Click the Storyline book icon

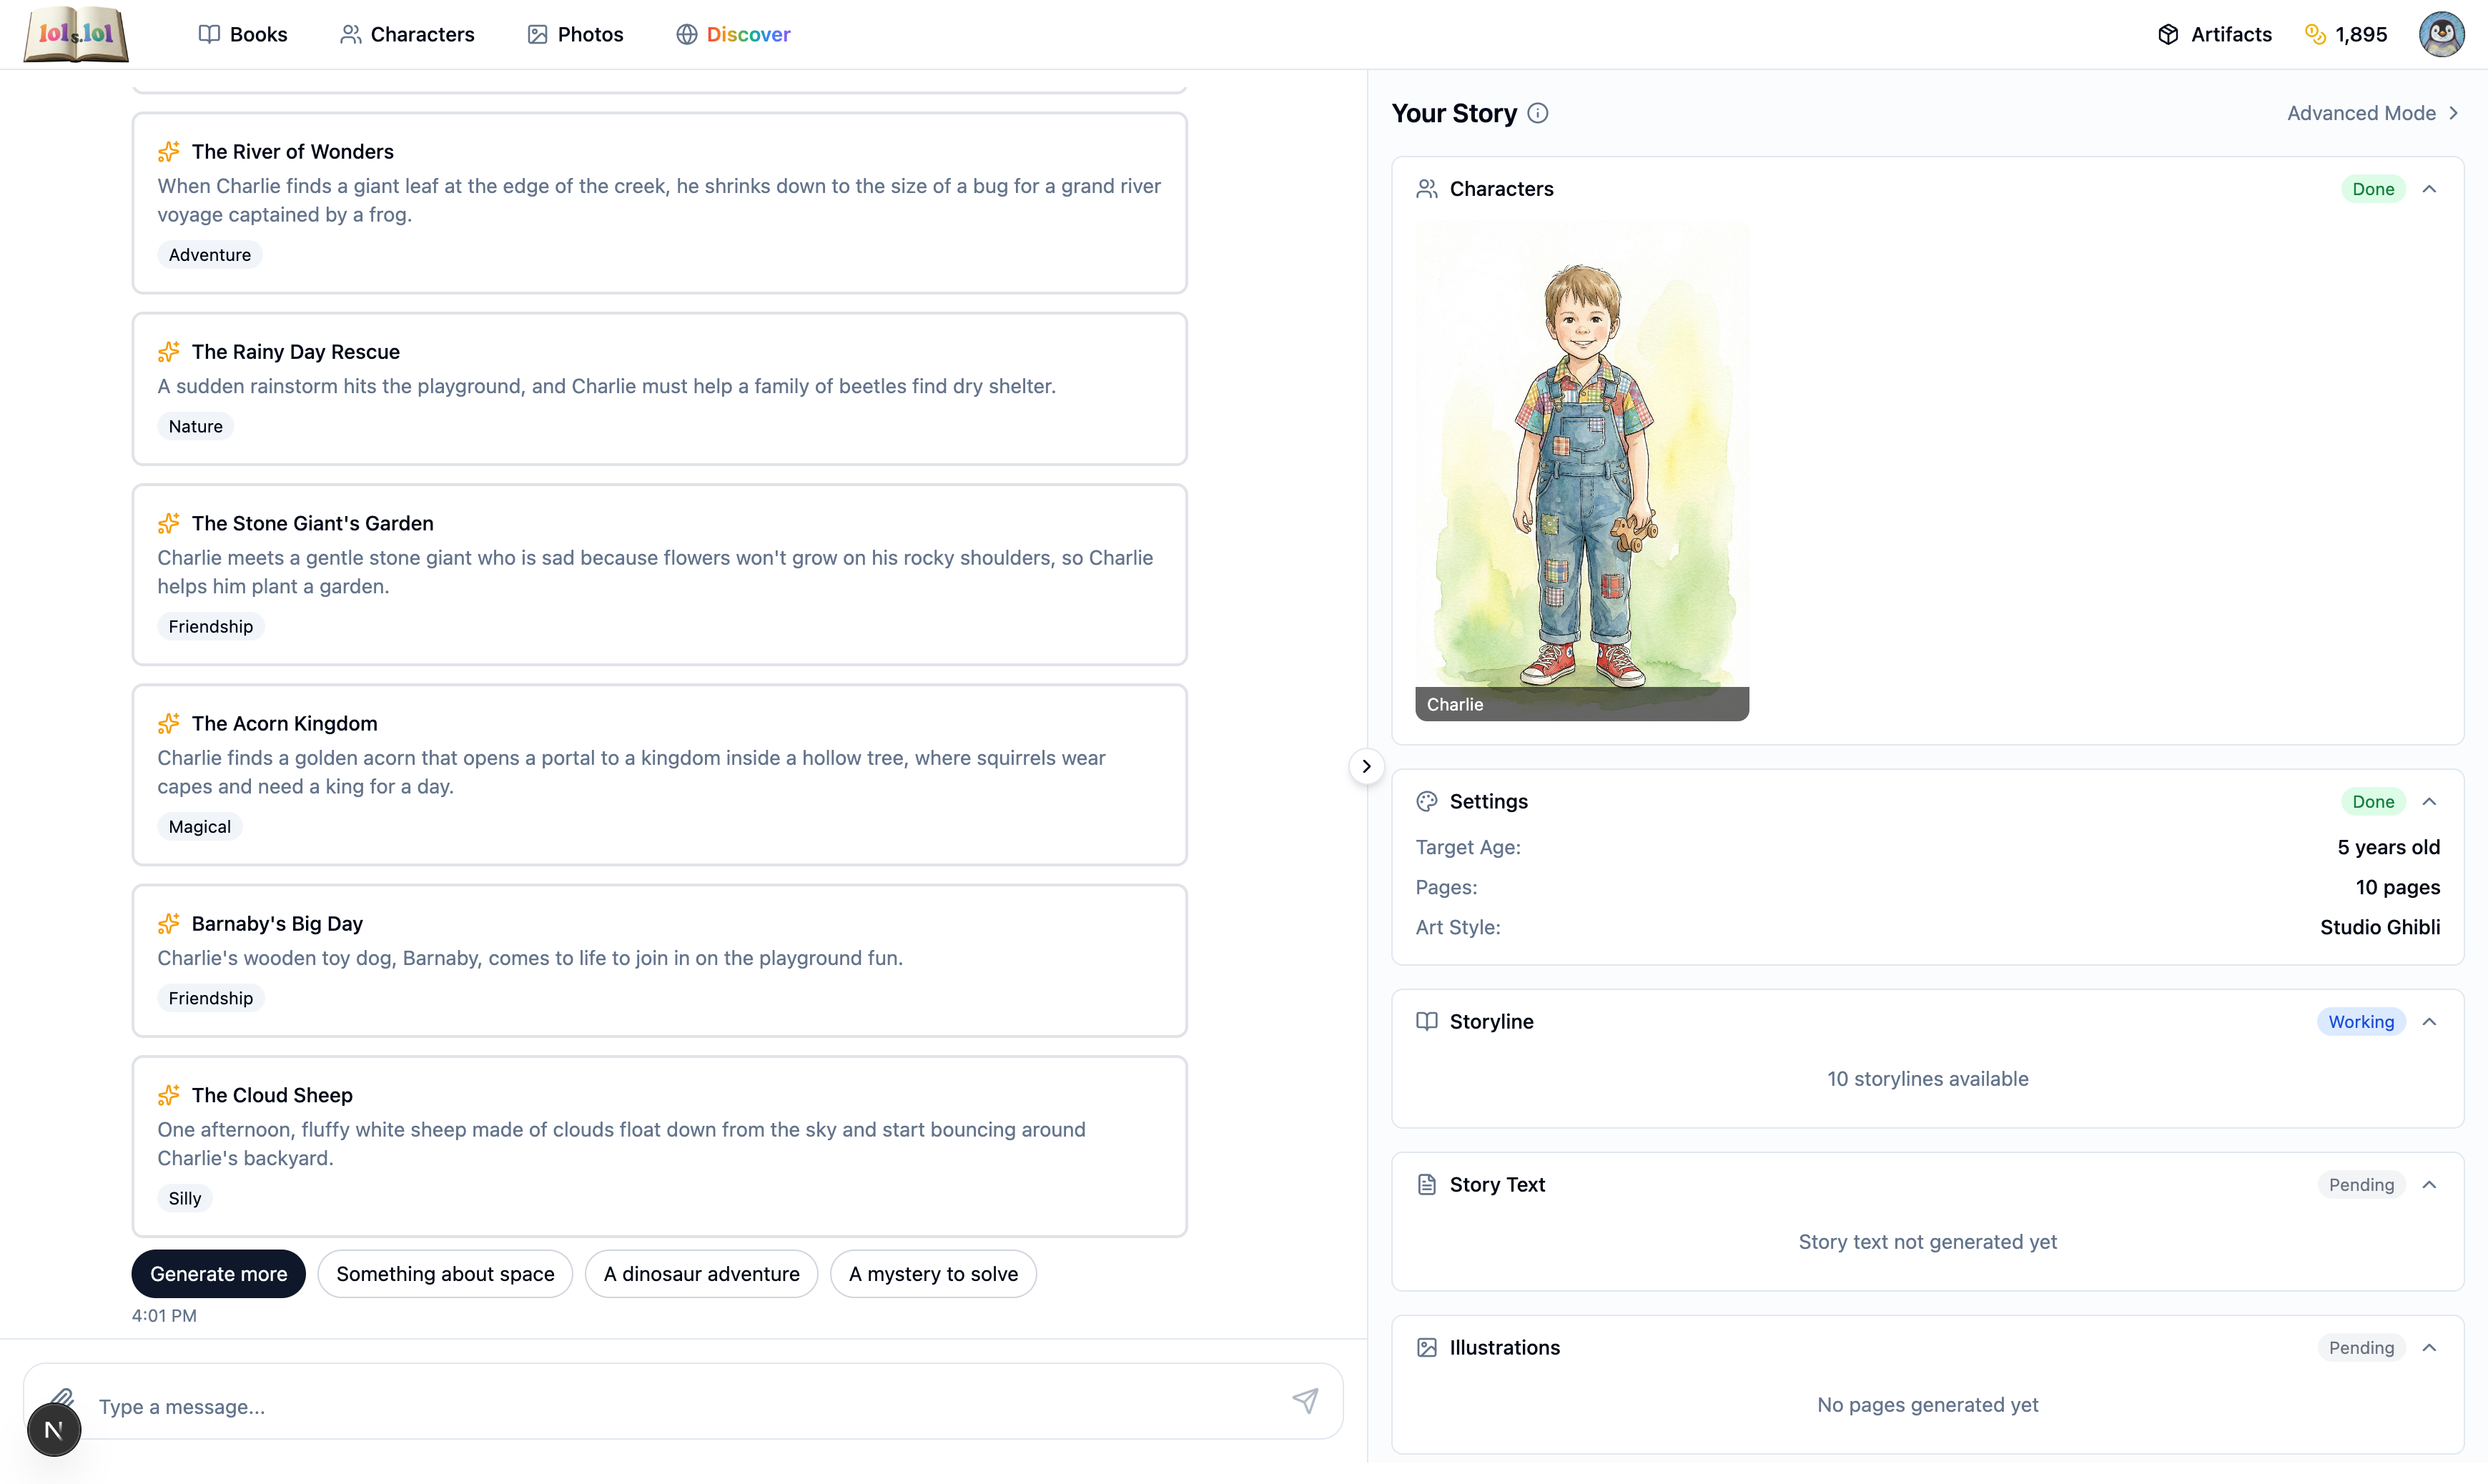point(1427,1021)
